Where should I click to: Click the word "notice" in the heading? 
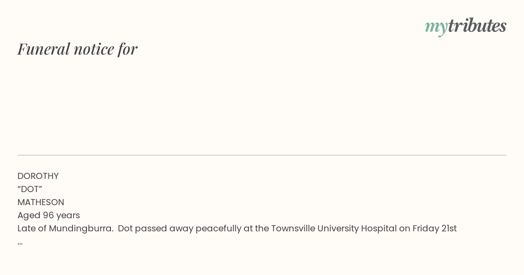pos(94,49)
